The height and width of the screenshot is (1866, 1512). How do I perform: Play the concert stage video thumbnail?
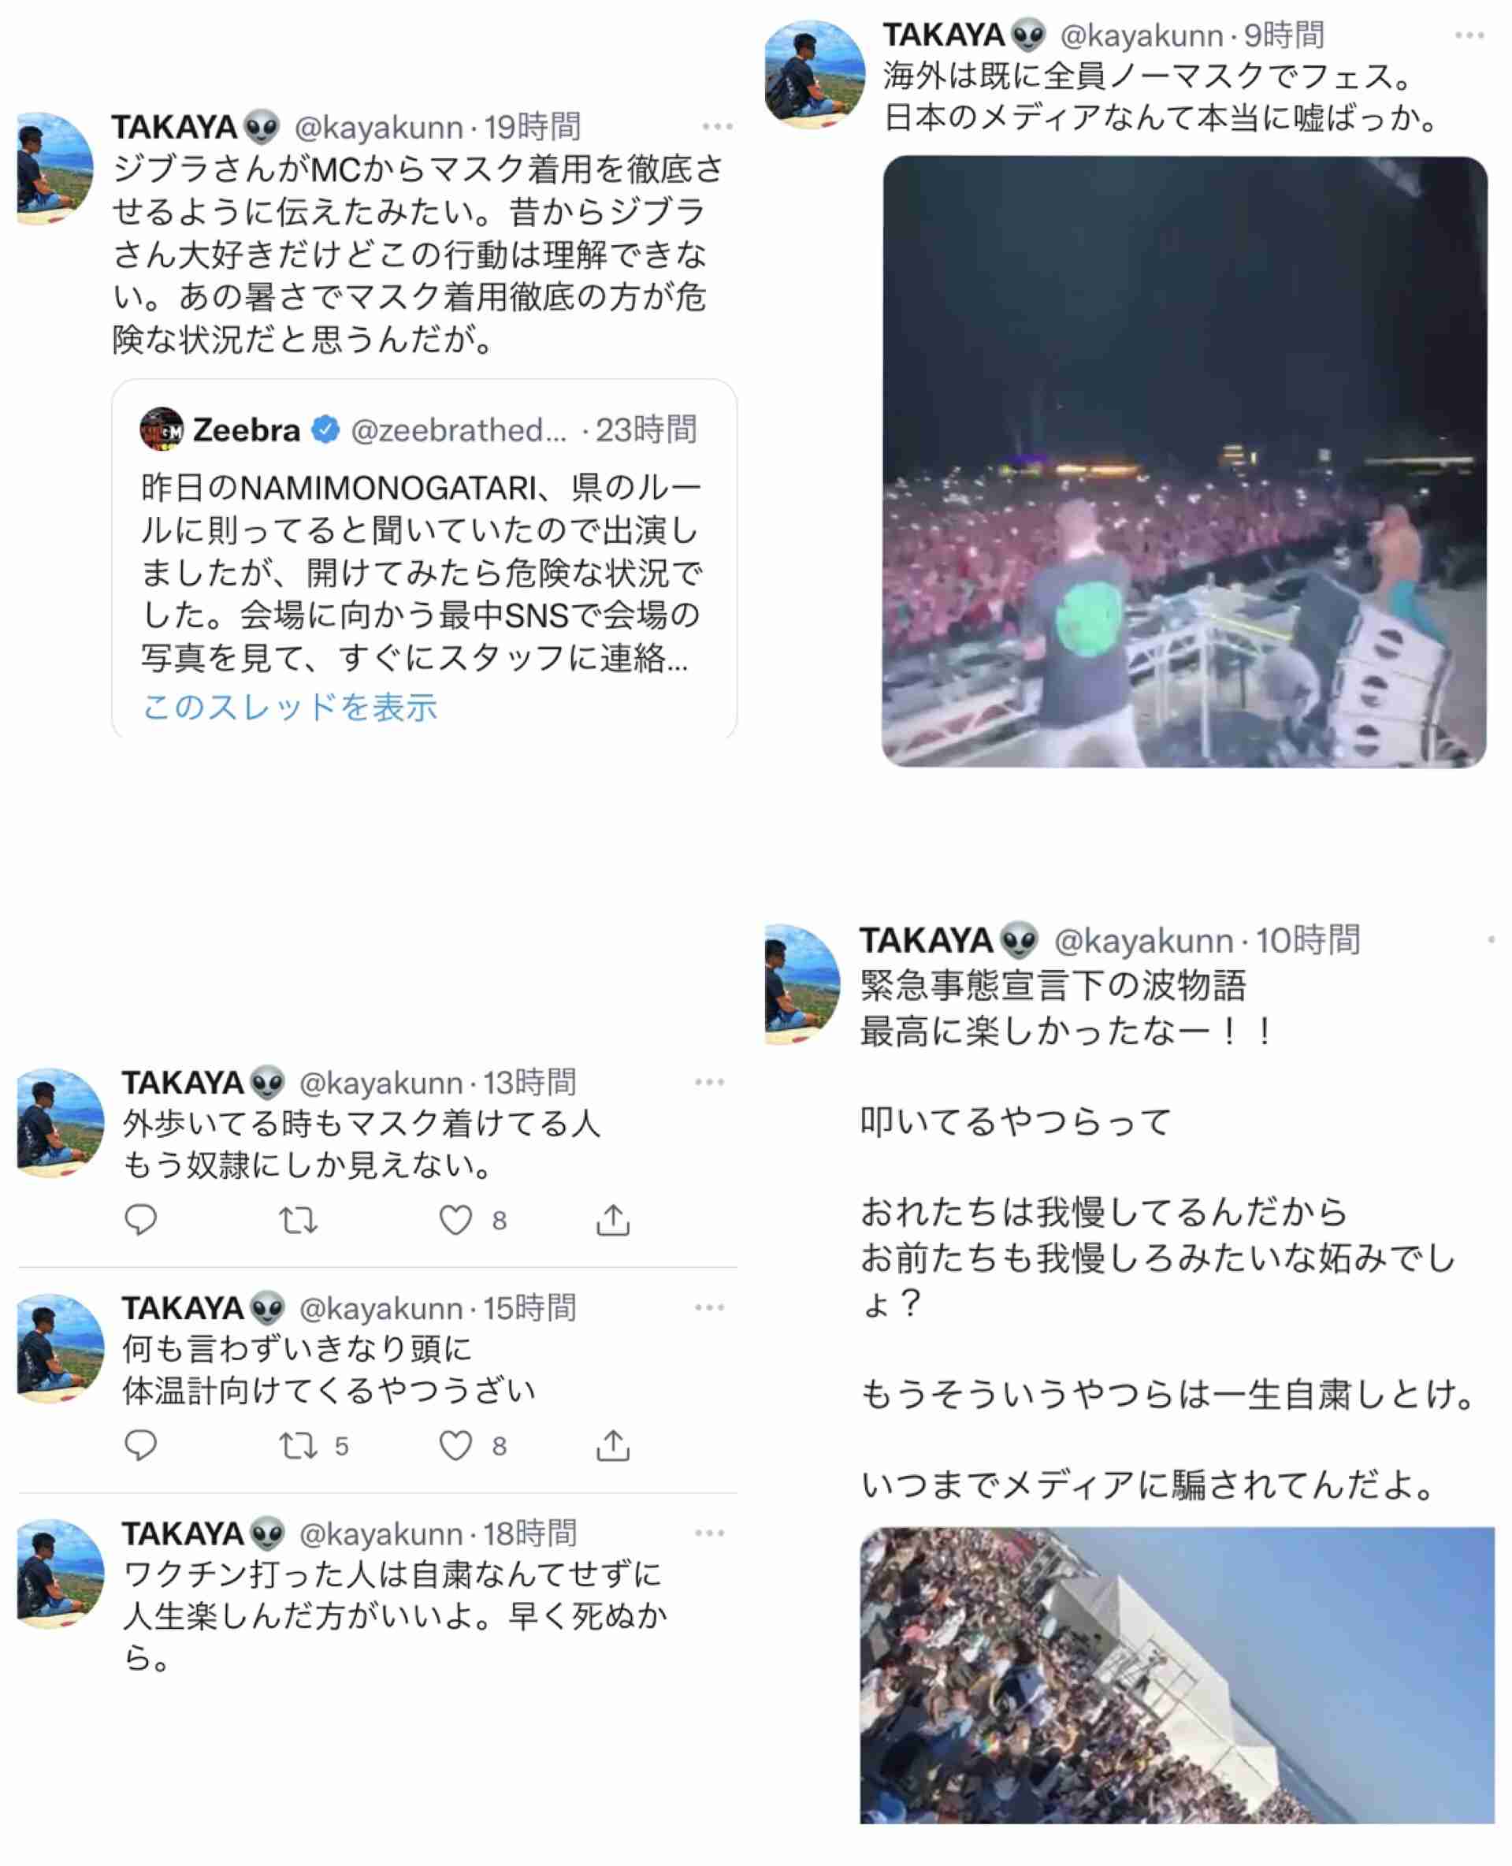pyautogui.click(x=1184, y=462)
